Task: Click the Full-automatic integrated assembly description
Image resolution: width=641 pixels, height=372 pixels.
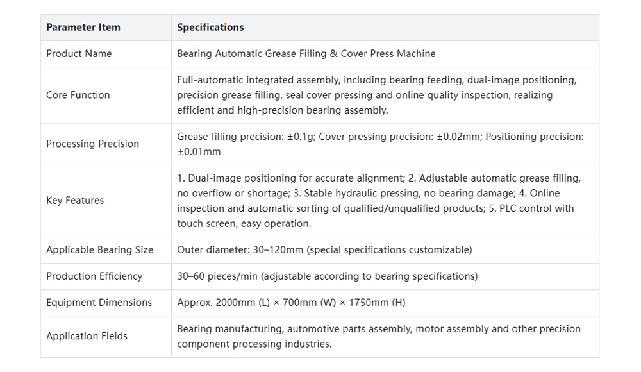Action: (x=376, y=95)
